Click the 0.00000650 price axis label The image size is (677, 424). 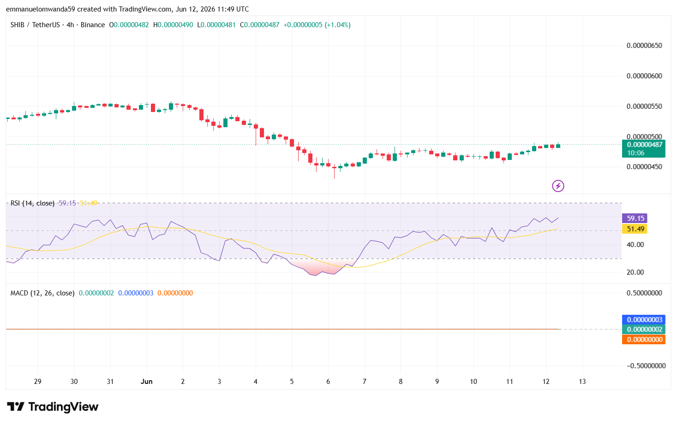coord(644,45)
